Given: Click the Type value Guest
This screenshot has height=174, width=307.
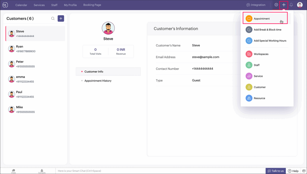Looking at the screenshot, I should (x=196, y=80).
